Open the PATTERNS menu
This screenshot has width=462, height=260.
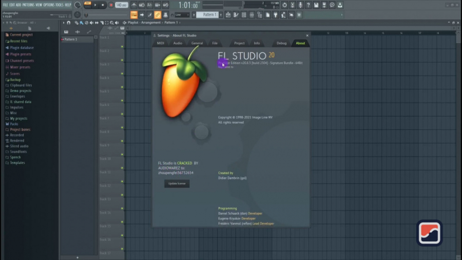pos(28,5)
